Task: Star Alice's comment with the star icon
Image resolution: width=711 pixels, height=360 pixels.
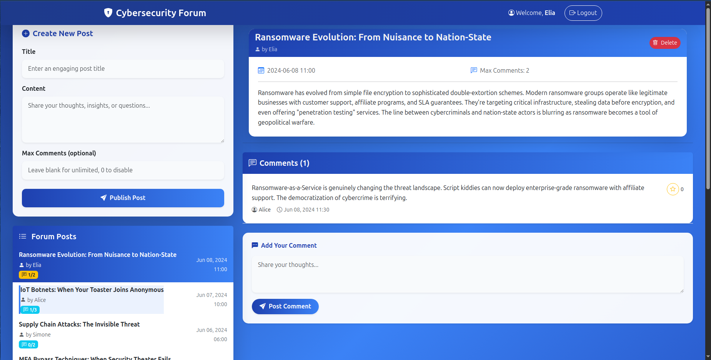Action: tap(673, 189)
